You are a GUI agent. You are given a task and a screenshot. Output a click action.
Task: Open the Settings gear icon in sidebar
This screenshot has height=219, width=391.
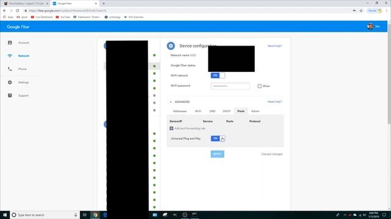10,82
